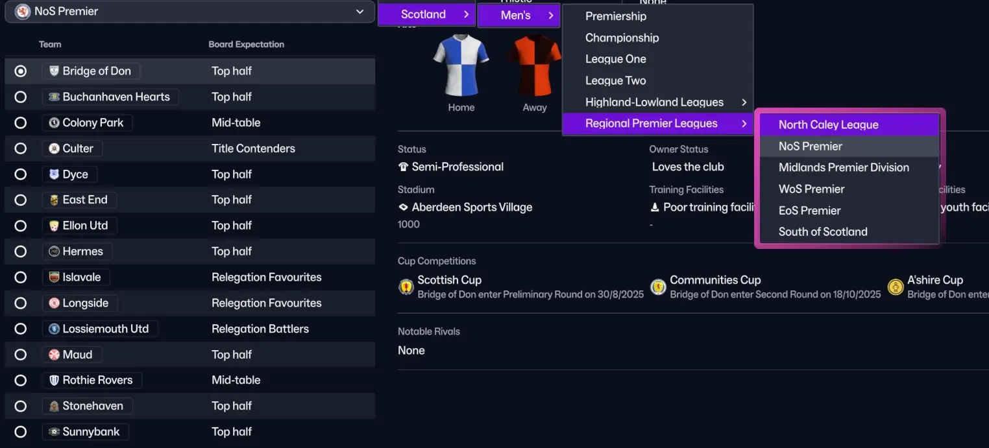
Task: Click the East End club crest
Action: 54,200
